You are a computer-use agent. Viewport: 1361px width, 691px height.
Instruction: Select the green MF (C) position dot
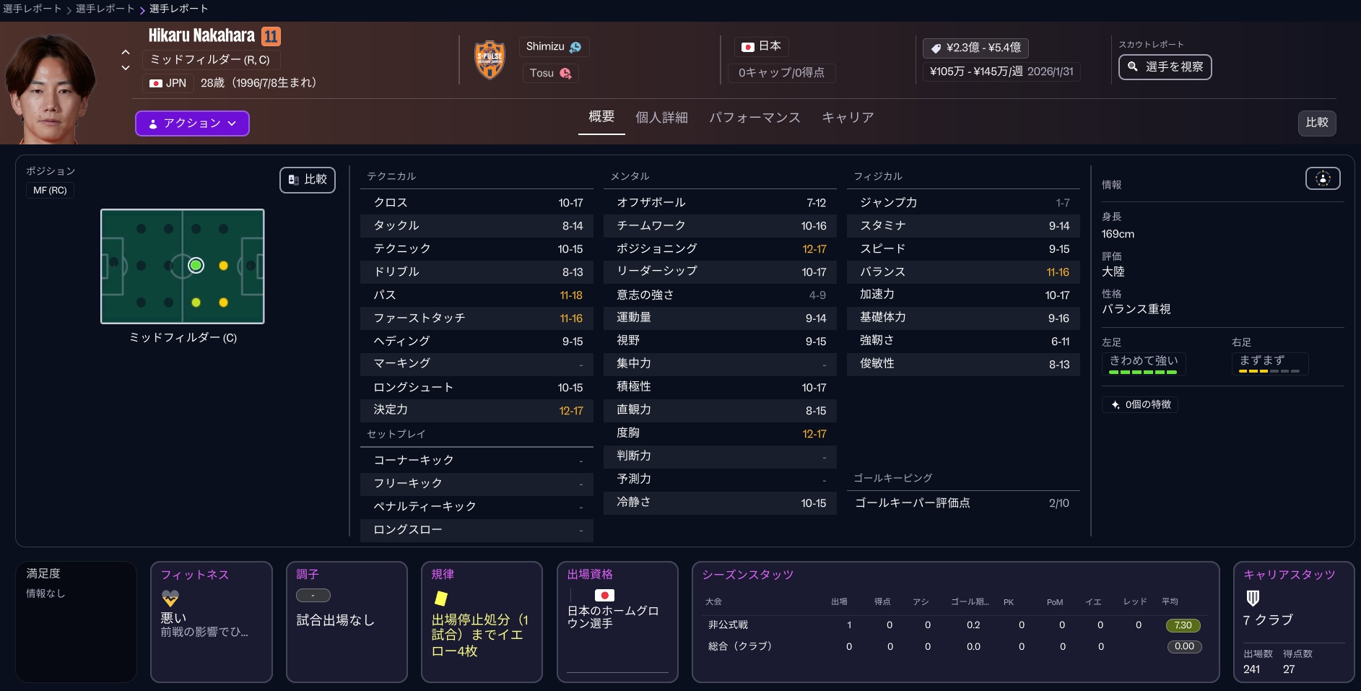[196, 266]
